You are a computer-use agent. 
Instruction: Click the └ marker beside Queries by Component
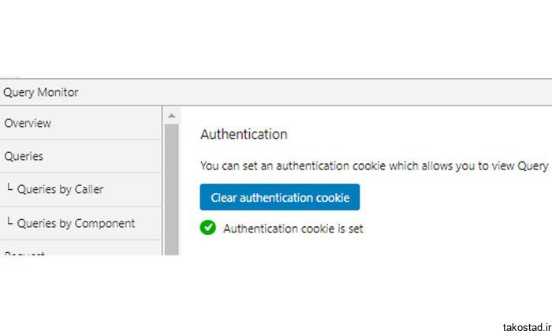(x=9, y=221)
